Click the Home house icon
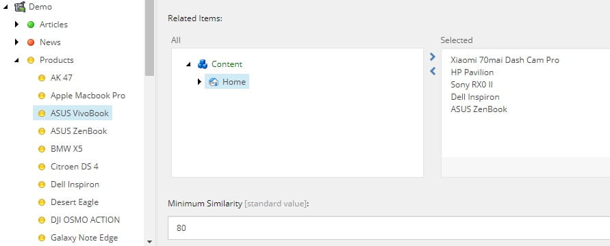This screenshot has width=610, height=246. [x=214, y=82]
